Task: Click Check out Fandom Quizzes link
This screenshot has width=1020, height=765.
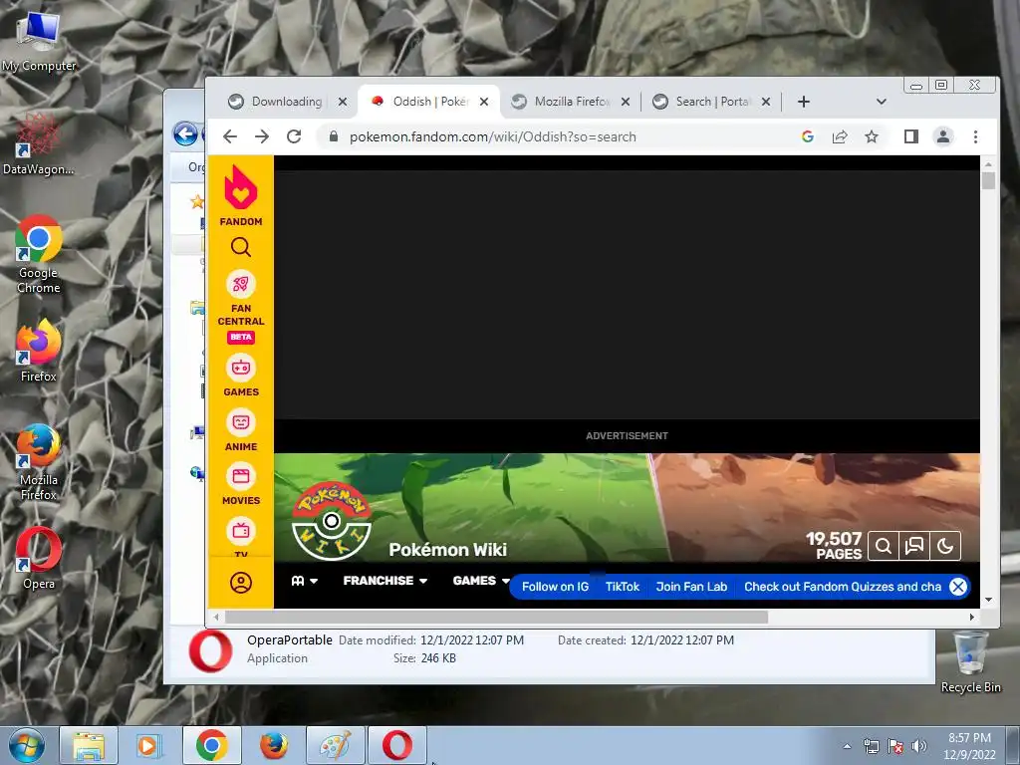Action: point(843,587)
